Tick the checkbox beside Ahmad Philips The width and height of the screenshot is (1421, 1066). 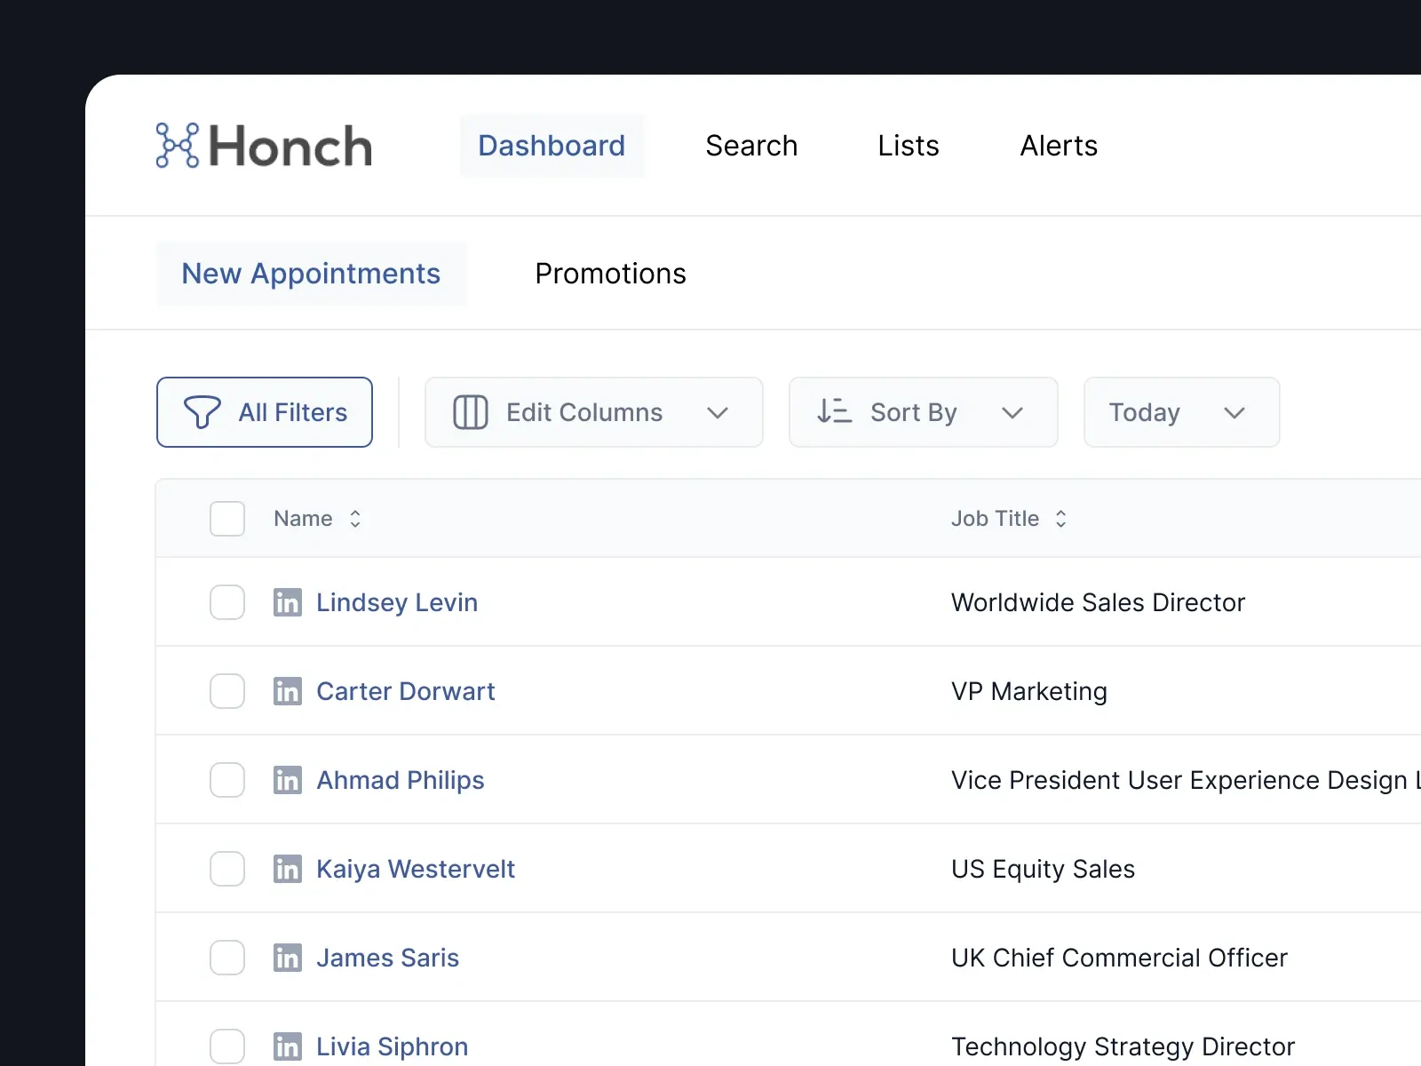pyautogui.click(x=227, y=780)
